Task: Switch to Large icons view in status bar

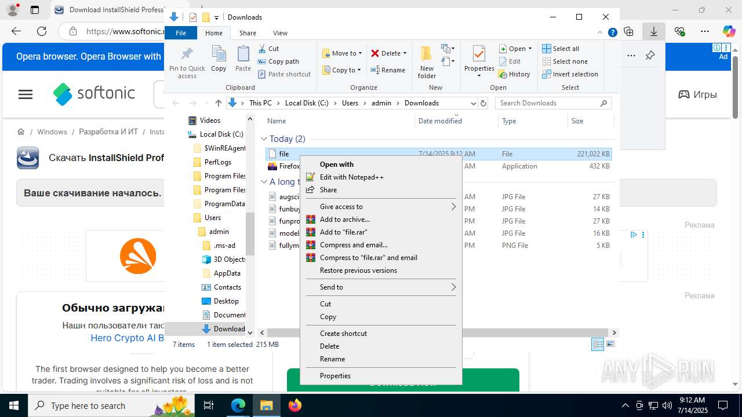Action: pyautogui.click(x=610, y=345)
